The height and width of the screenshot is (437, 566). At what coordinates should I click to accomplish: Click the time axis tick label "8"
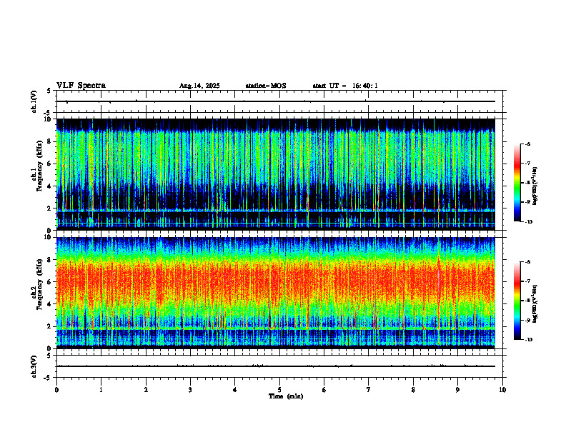[x=413, y=390]
